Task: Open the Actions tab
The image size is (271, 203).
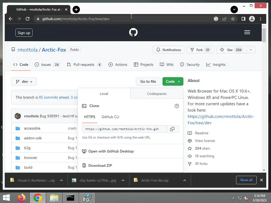Action: (118, 64)
